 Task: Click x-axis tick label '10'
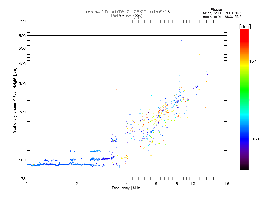point(193,184)
